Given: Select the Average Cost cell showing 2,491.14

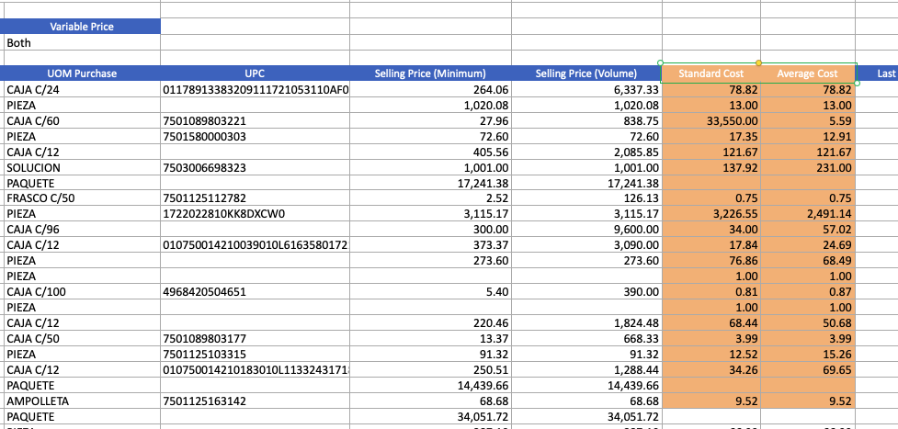Looking at the screenshot, I should (807, 214).
